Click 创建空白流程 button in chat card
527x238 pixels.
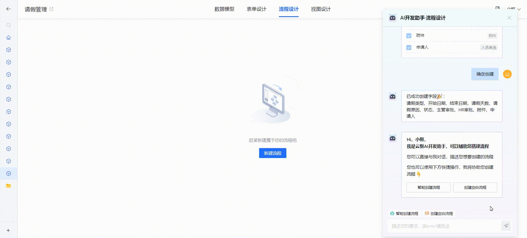click(475, 187)
